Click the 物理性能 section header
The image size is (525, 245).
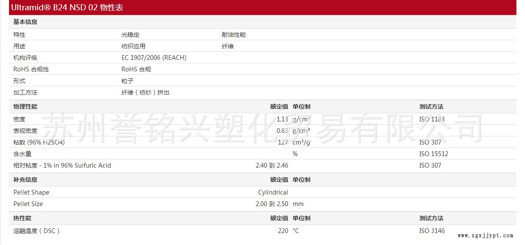[x=25, y=106]
